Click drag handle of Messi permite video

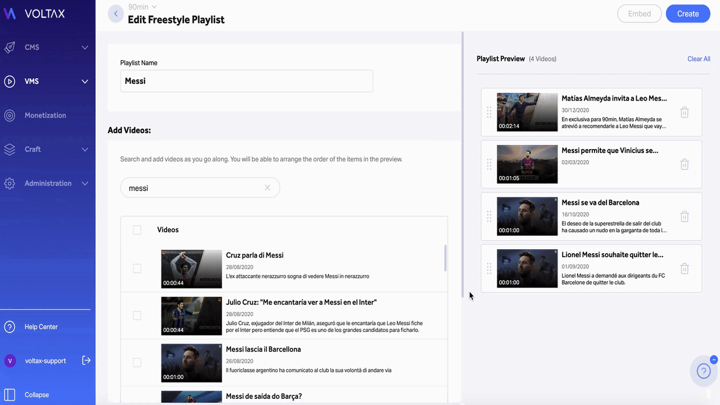coord(489,164)
